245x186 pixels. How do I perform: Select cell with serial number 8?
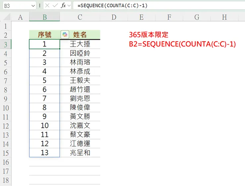point(45,108)
